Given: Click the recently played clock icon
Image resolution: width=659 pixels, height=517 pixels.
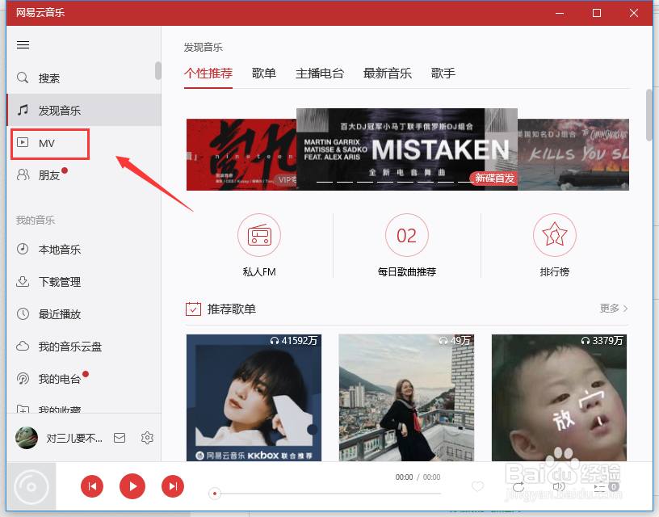Looking at the screenshot, I should (23, 313).
